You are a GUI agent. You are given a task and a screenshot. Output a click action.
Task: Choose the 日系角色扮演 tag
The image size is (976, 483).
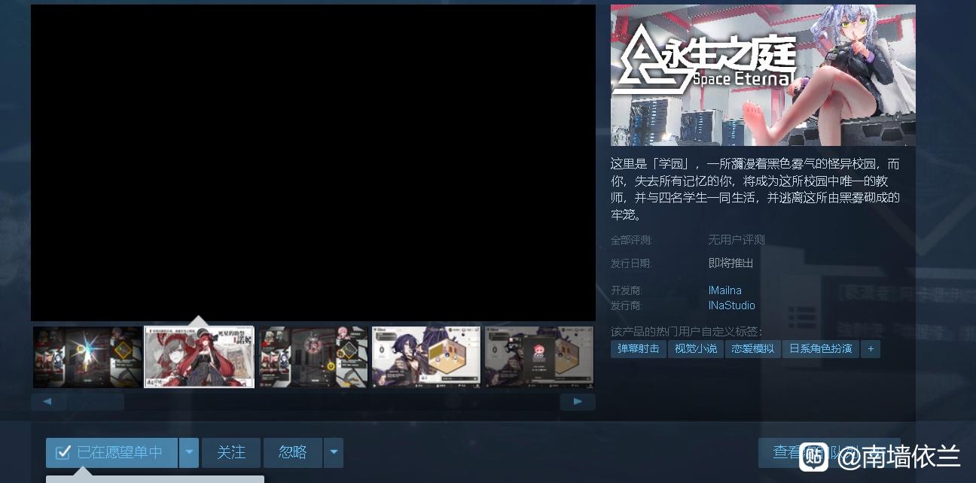pyautogui.click(x=820, y=348)
